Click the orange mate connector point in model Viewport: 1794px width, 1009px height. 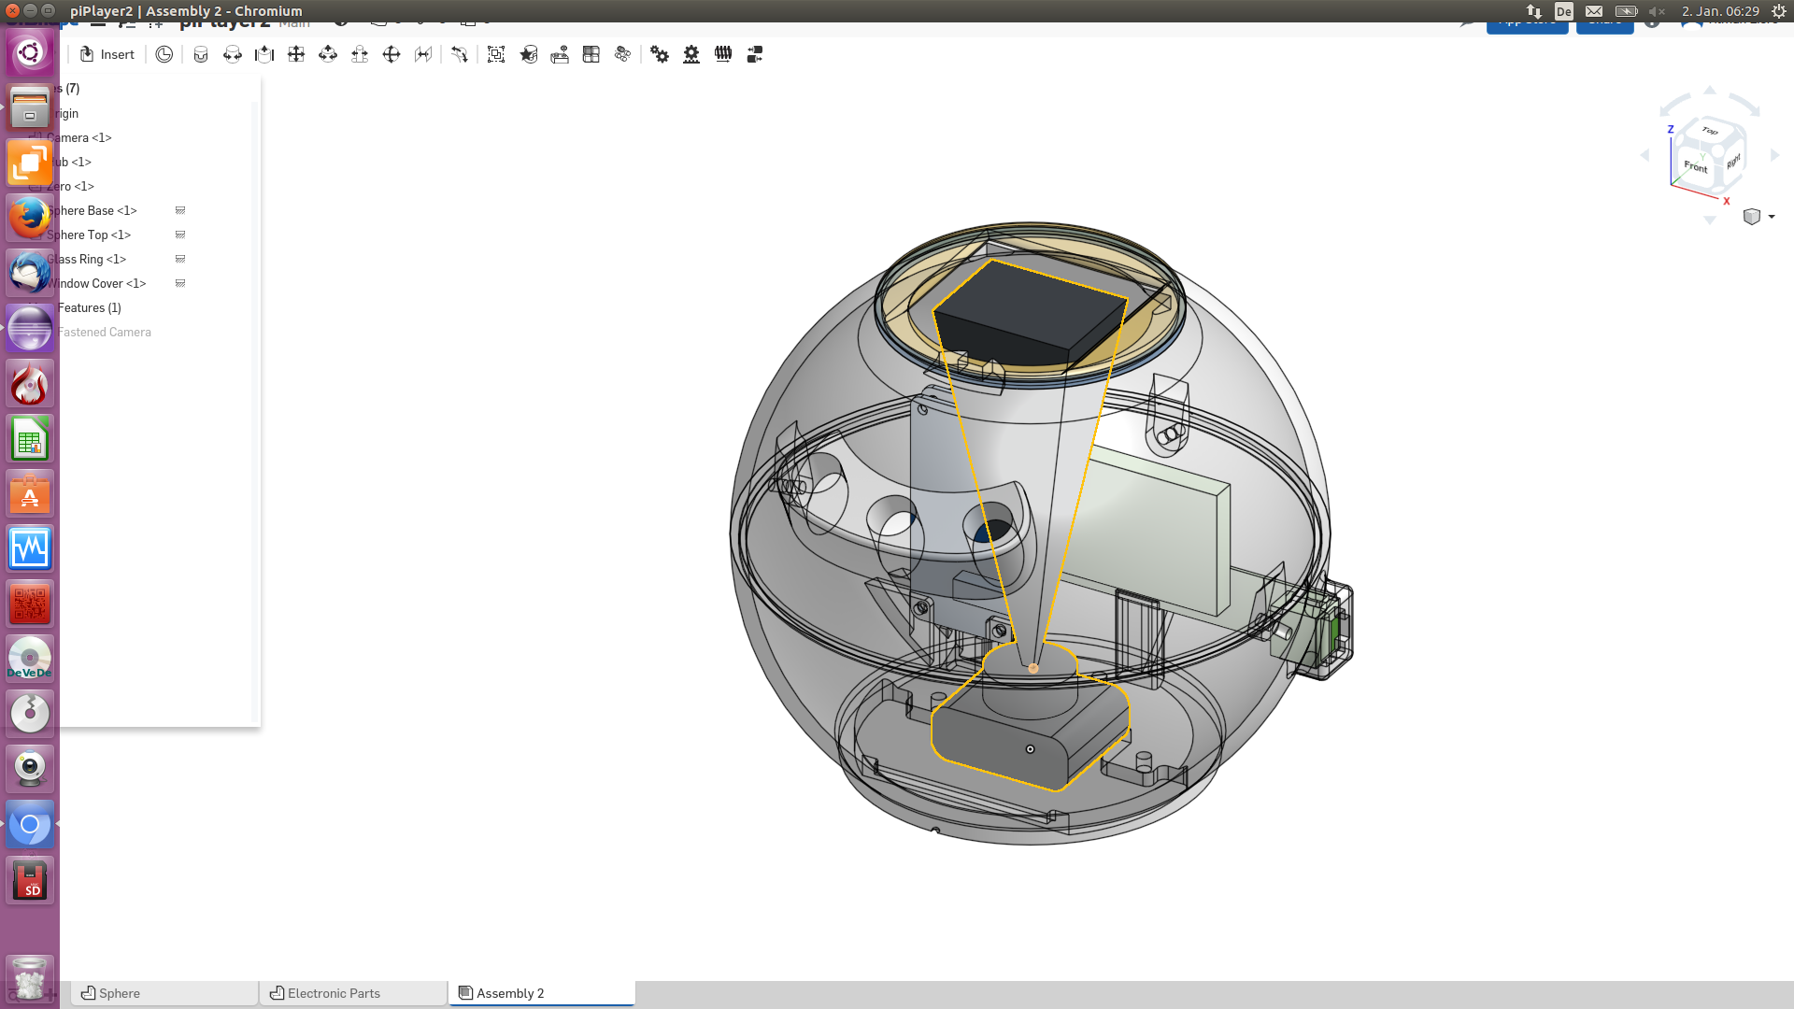[1033, 668]
